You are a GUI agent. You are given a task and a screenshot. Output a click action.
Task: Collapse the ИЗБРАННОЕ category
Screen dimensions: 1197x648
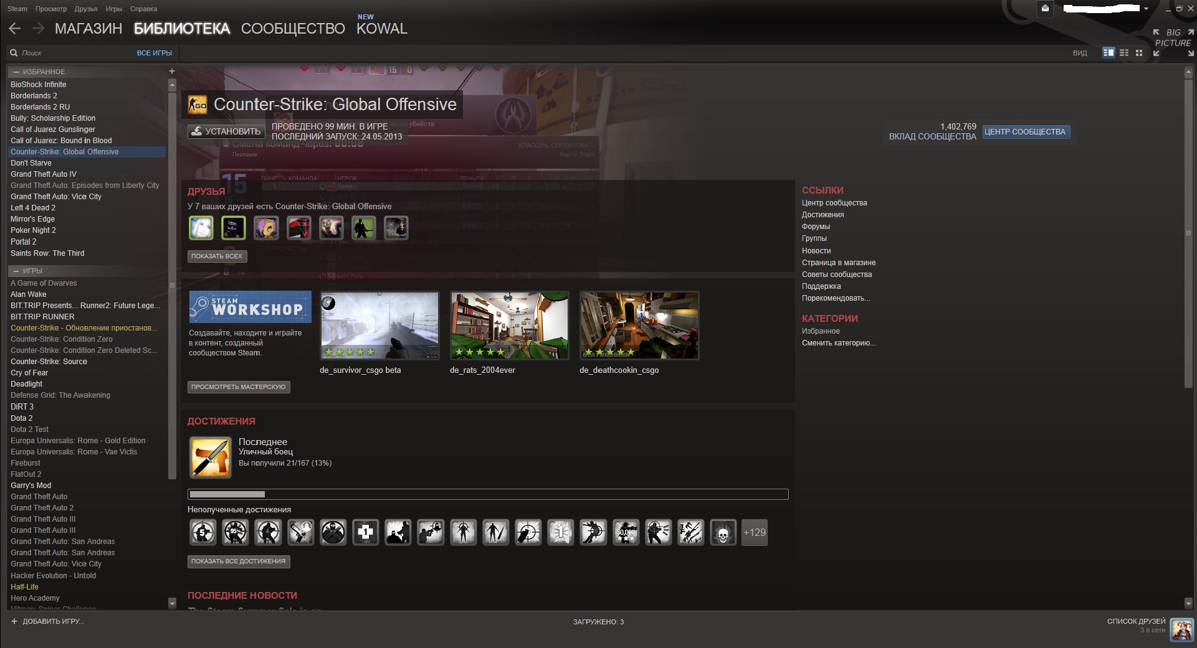click(17, 72)
